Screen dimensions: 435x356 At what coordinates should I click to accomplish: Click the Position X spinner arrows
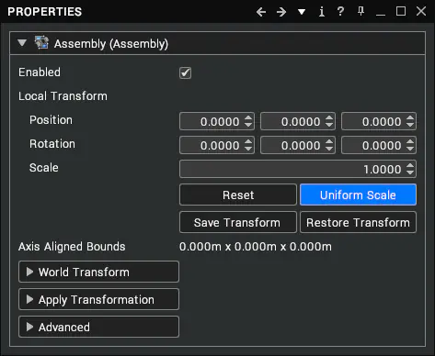point(248,121)
